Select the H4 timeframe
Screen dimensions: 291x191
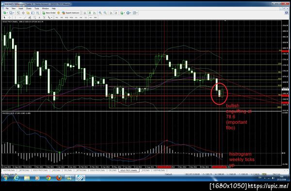pyautogui.click(x=81, y=17)
